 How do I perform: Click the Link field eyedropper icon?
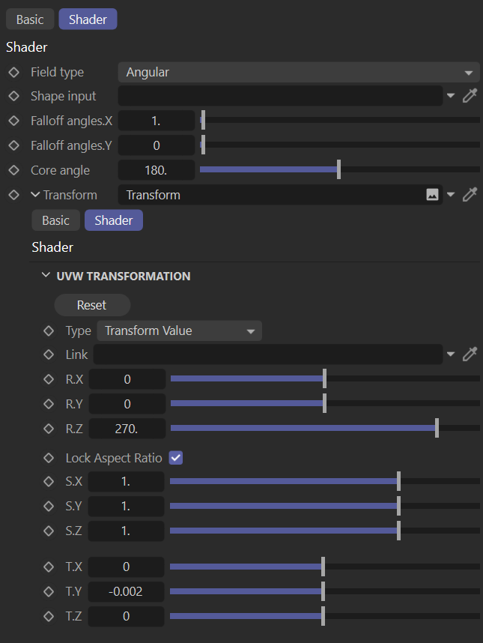470,354
